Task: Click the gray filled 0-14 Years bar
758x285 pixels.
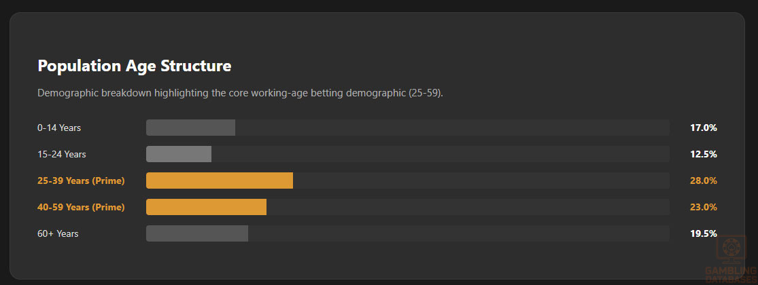Action: coord(190,128)
